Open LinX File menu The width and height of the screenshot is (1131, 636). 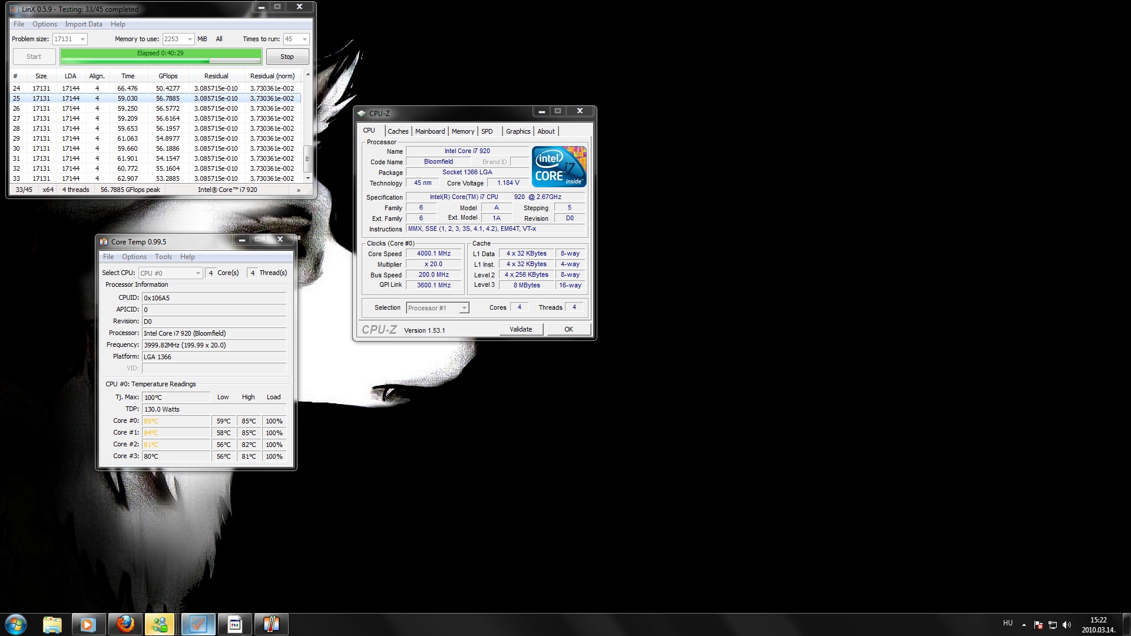click(x=19, y=24)
